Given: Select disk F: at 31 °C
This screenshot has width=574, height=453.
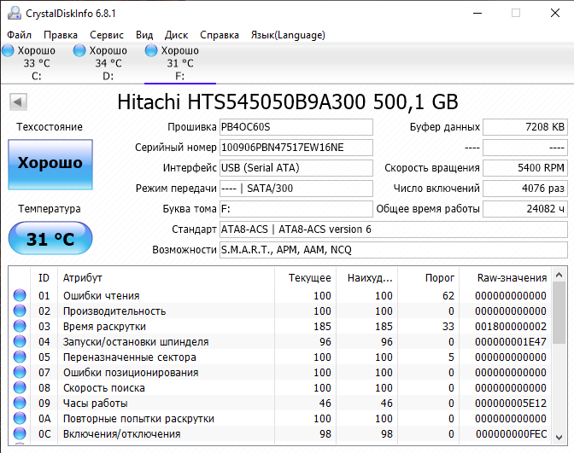Looking at the screenshot, I should pos(179,63).
